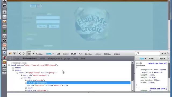The height and width of the screenshot is (97, 172).
Task: Select html in the breadcrumb path
Action: point(83,59)
